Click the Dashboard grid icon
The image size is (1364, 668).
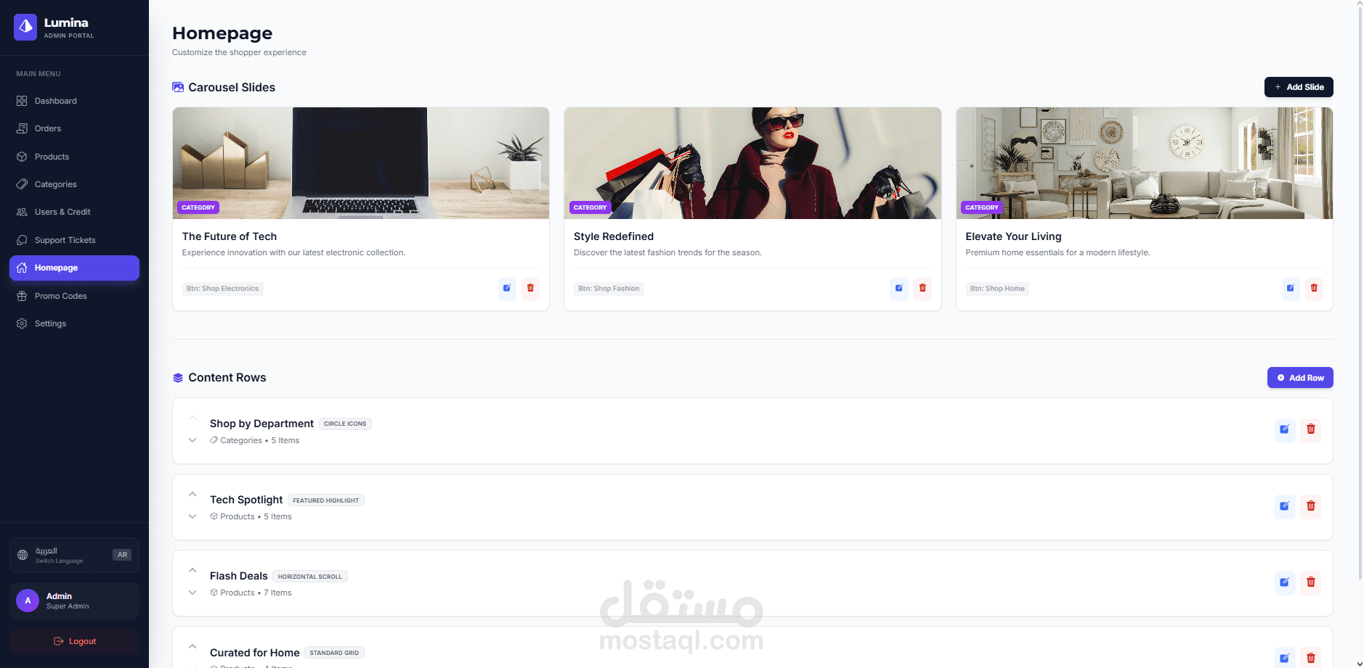click(22, 101)
